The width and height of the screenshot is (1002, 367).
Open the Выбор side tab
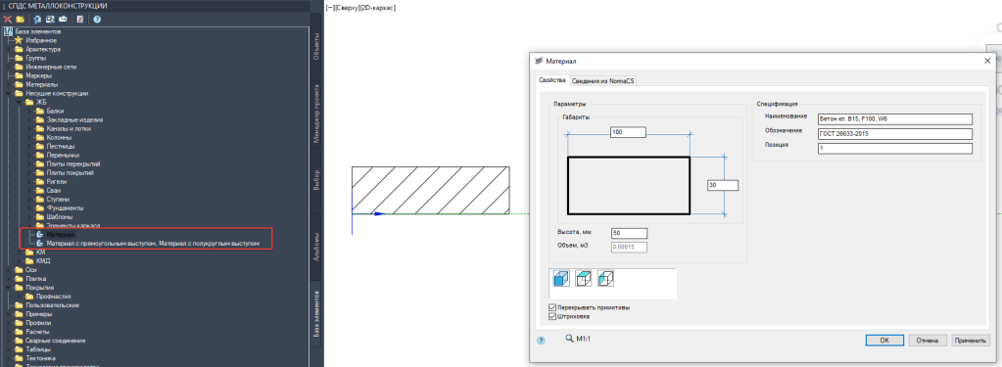(316, 181)
